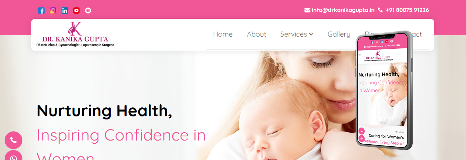Call the +91 80075 91226 number
The image size is (466, 160).
coord(407,10)
